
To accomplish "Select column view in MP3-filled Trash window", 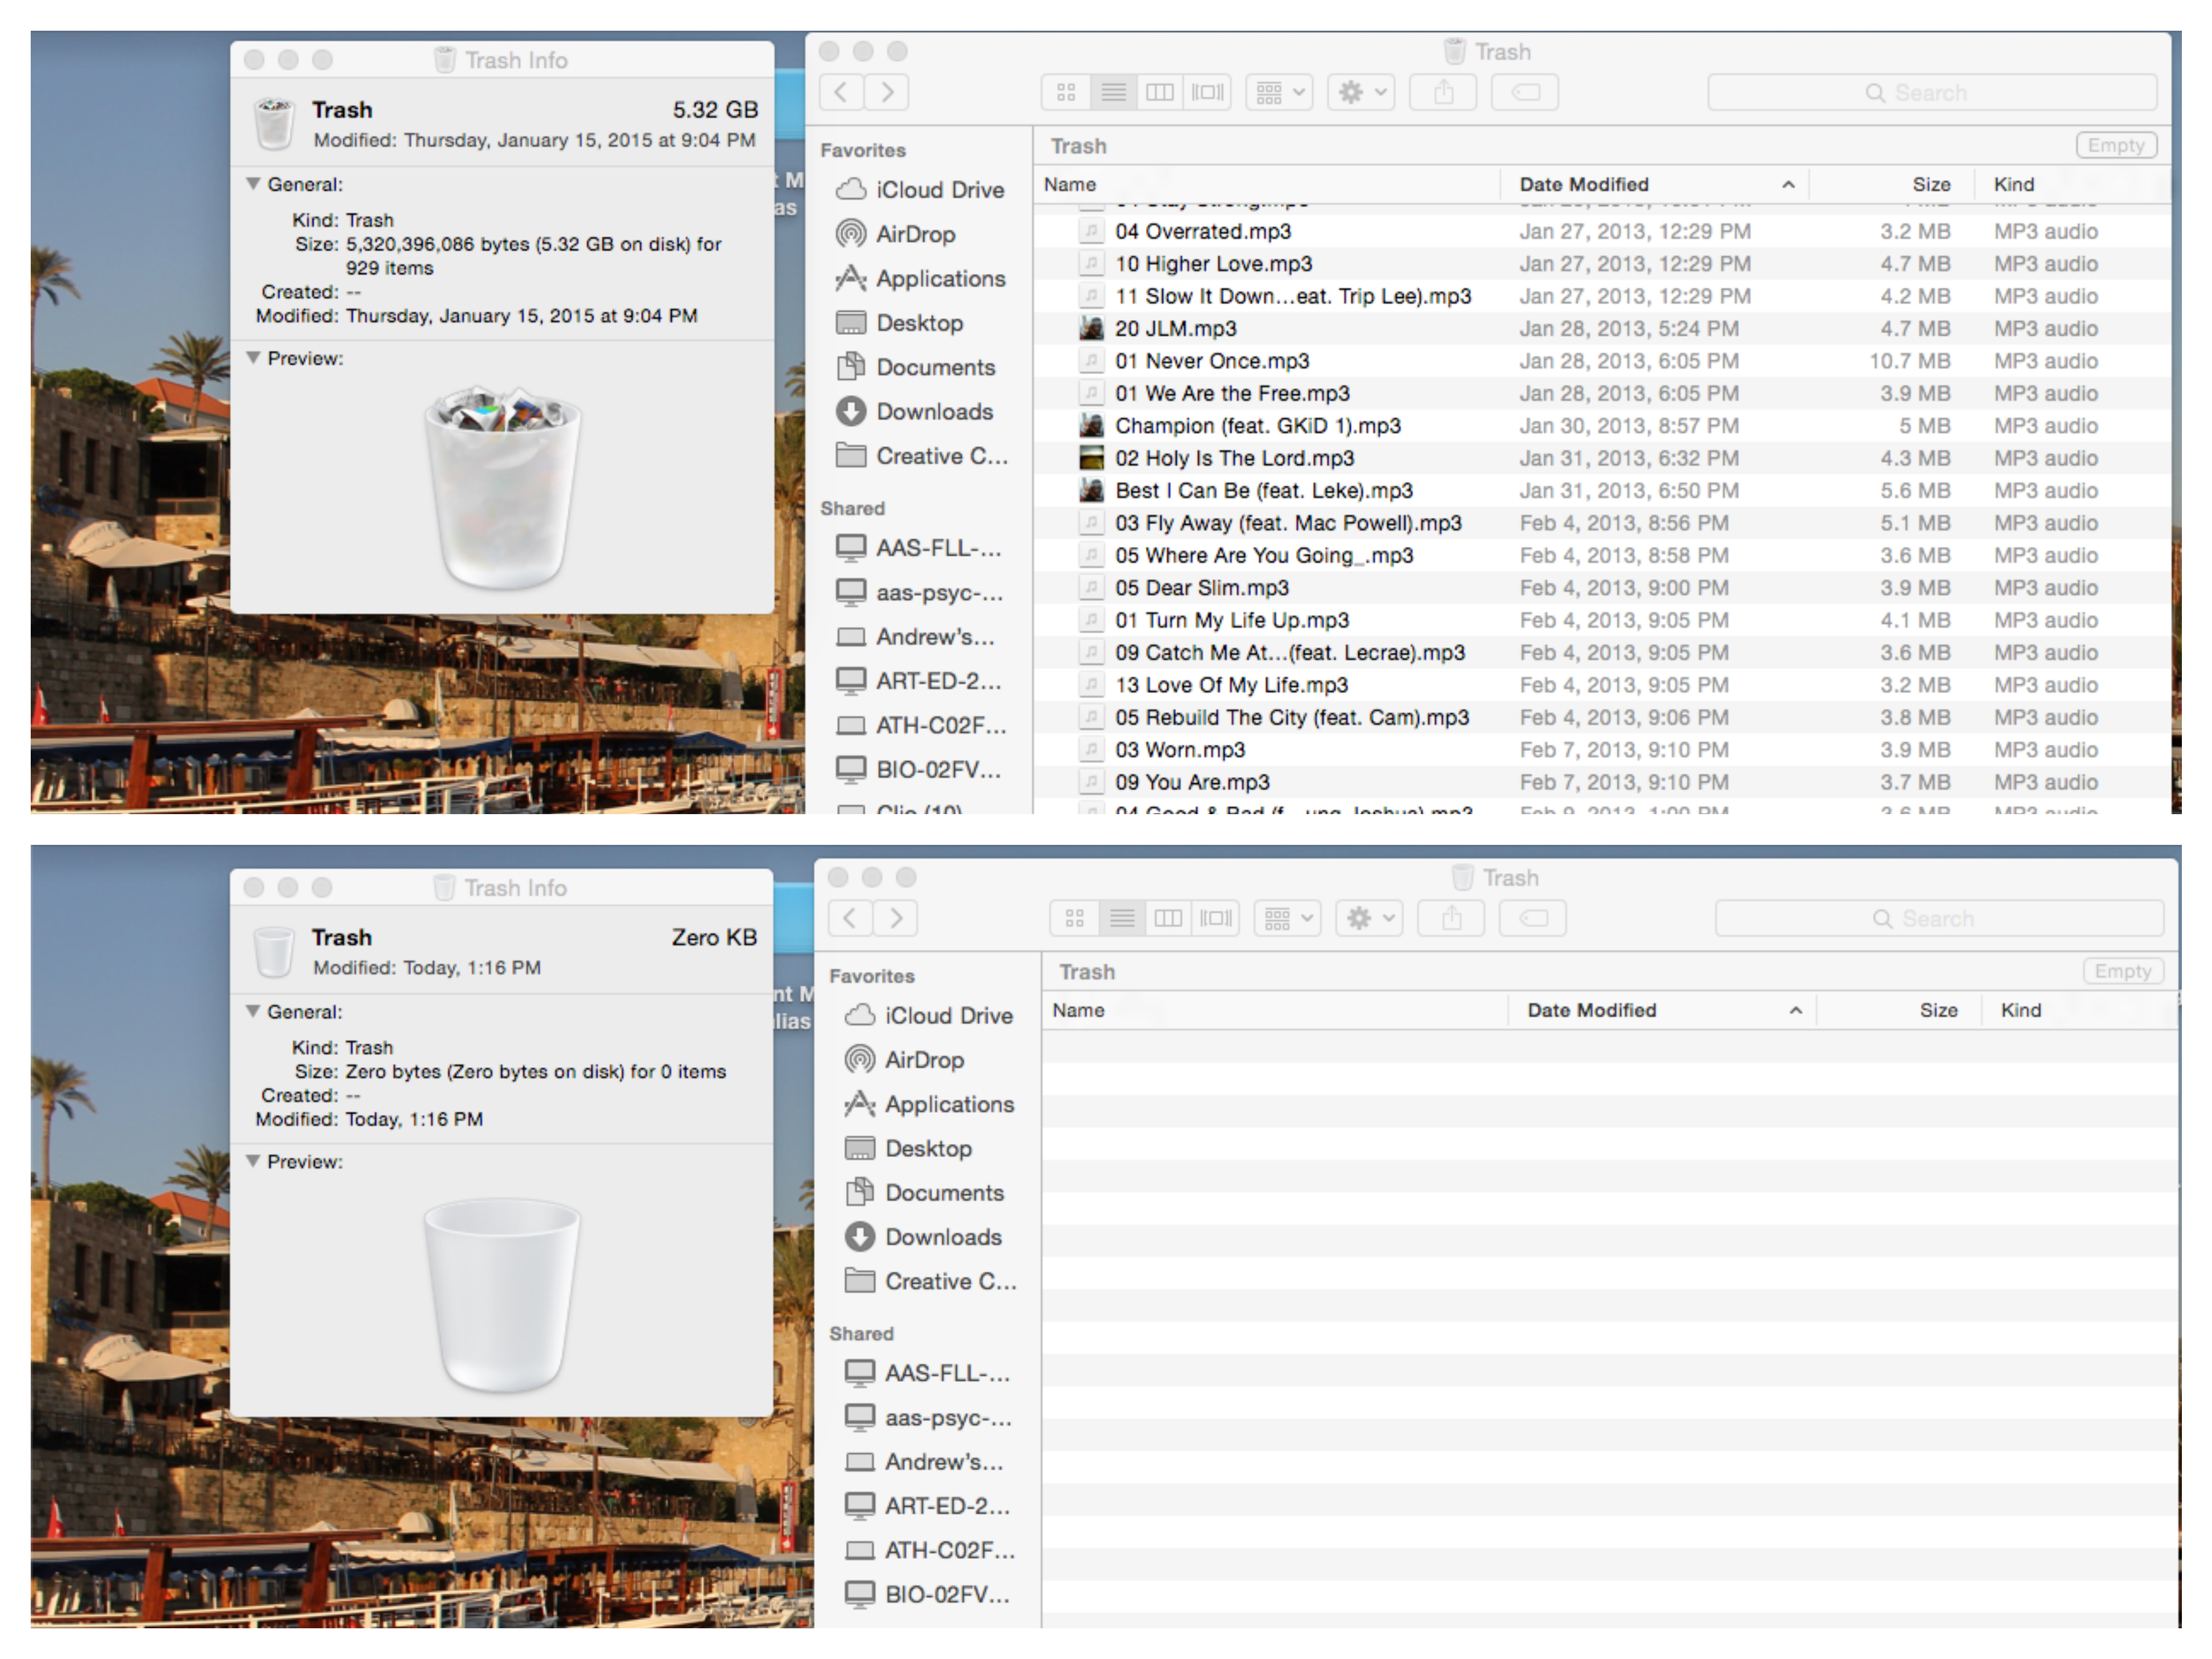I will coord(1159,92).
